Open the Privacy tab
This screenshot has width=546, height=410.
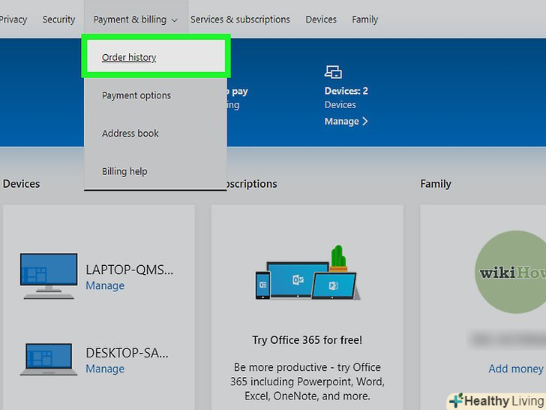point(12,20)
